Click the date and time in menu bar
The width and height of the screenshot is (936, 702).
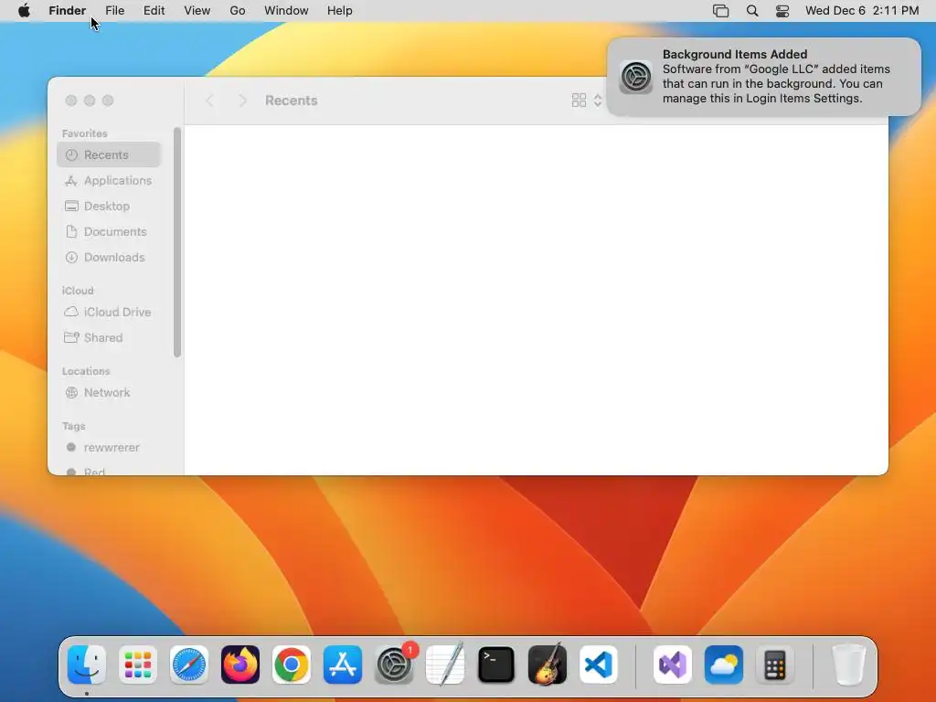862,11
